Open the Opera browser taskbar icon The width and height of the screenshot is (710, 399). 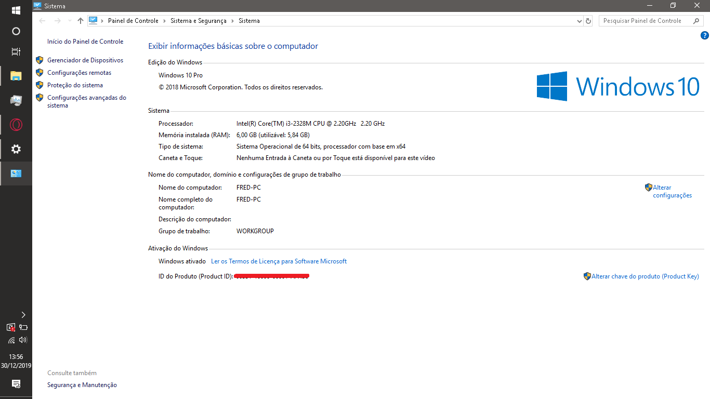tap(16, 125)
